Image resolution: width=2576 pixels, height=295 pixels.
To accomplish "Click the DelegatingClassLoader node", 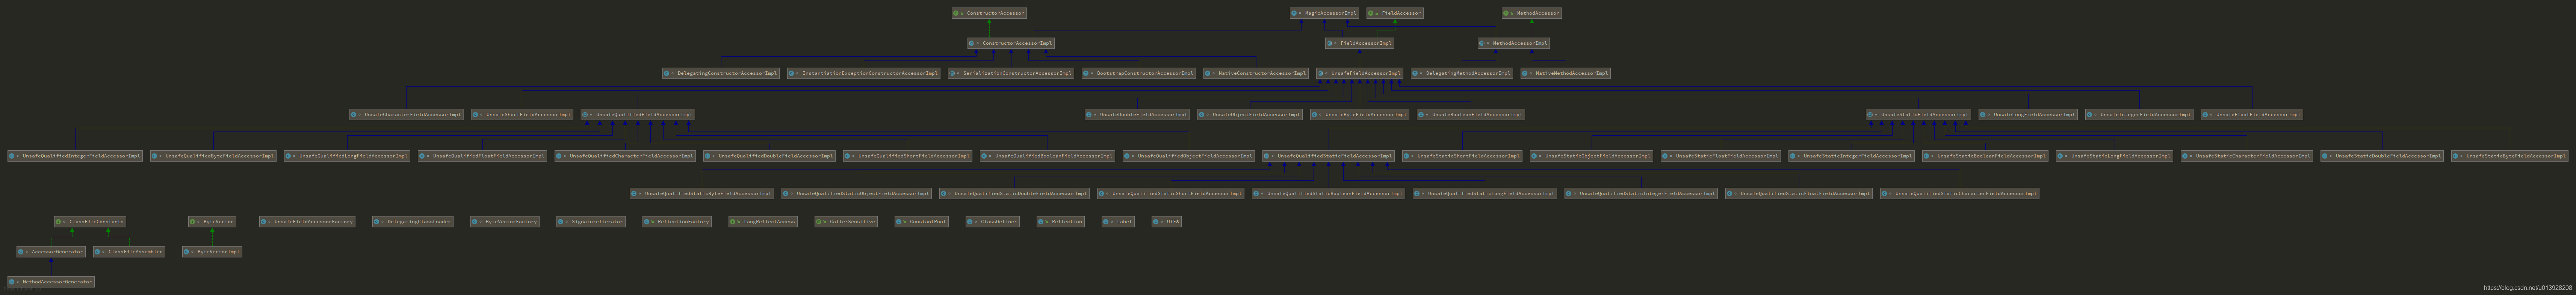I will [x=412, y=222].
